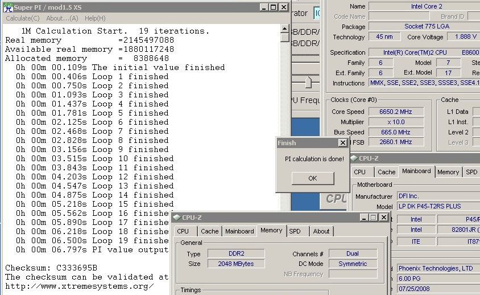Minimize the CPU-Z Memory window
Viewport: 480px width, 295px height.
point(365,218)
